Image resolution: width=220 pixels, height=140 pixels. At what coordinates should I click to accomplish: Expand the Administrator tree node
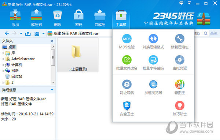(3, 59)
